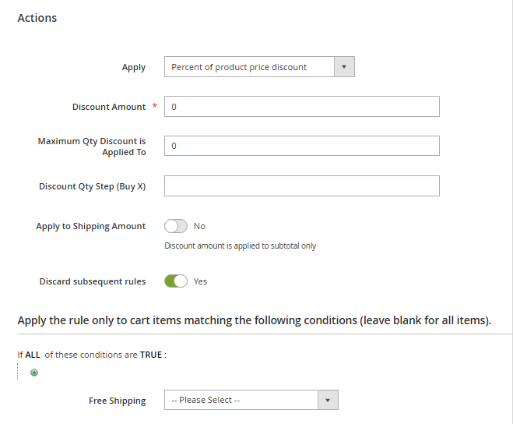Open the Apply discount type dropdown
The height and width of the screenshot is (424, 513).
point(259,67)
